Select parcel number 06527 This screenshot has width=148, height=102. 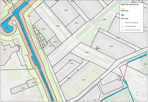pyautogui.click(x=34, y=83)
